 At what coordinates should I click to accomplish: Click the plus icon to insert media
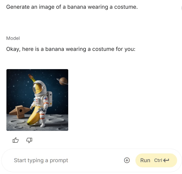point(127,160)
